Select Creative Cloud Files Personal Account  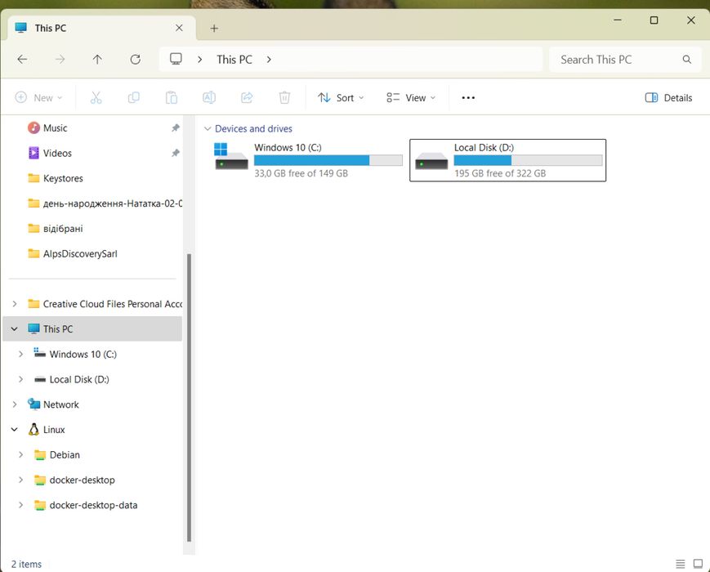(x=112, y=304)
